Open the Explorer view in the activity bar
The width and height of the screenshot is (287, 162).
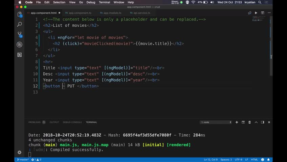click(x=20, y=14)
